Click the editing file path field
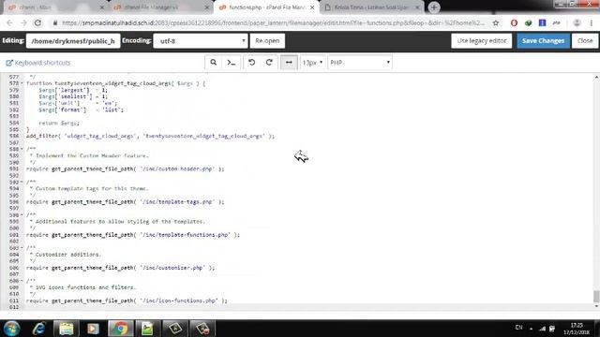The width and height of the screenshot is (600, 337). pos(73,41)
